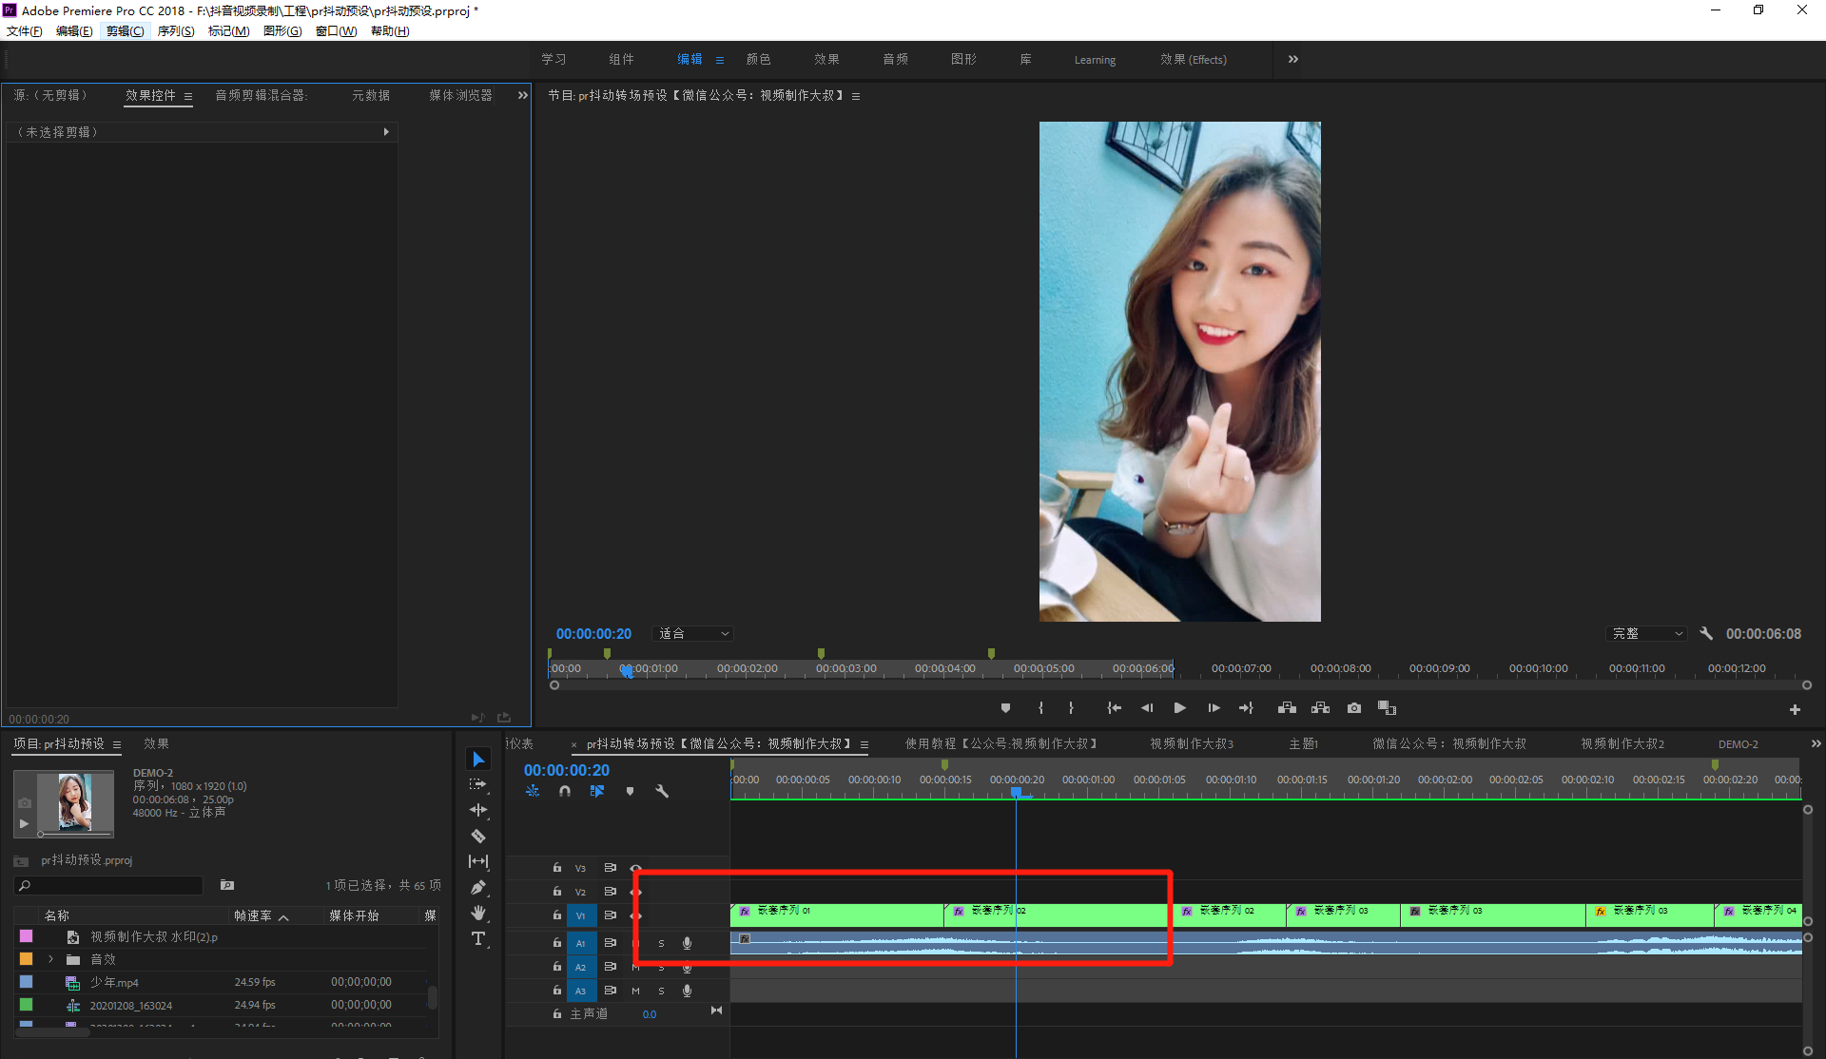The height and width of the screenshot is (1059, 1826).
Task: Open the 元数据 panel tab
Action: click(x=371, y=96)
